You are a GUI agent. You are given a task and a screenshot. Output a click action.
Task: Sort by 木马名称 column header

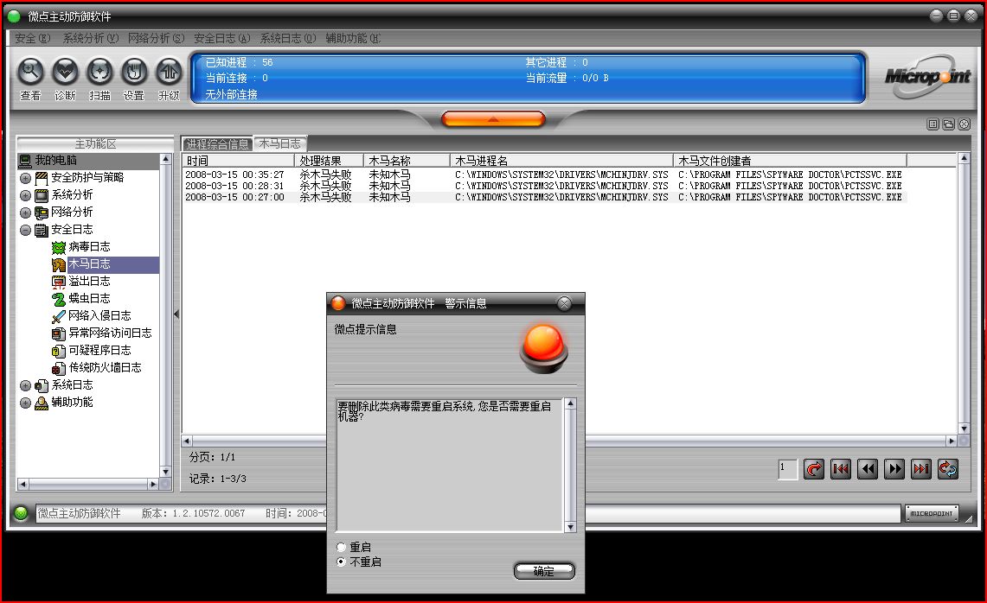pos(407,161)
